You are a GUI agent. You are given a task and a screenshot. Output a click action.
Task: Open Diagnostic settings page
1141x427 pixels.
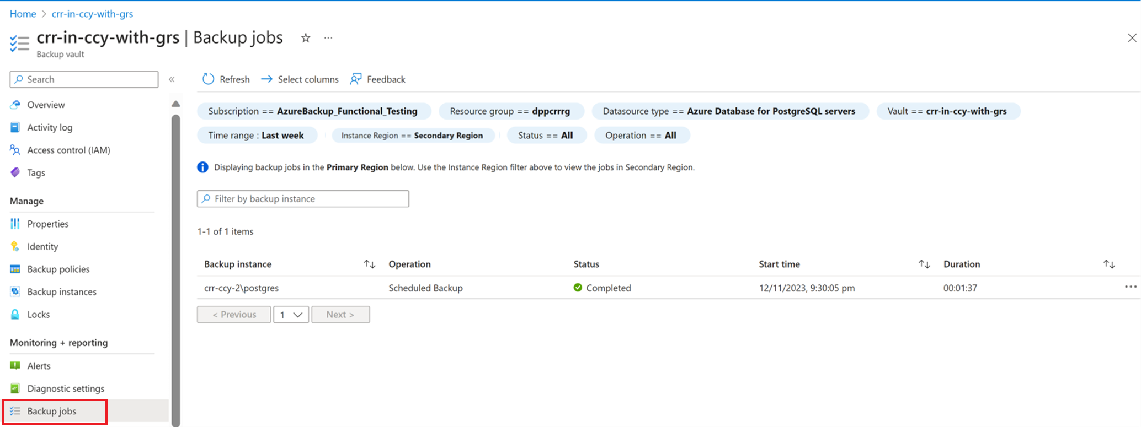[x=66, y=388]
